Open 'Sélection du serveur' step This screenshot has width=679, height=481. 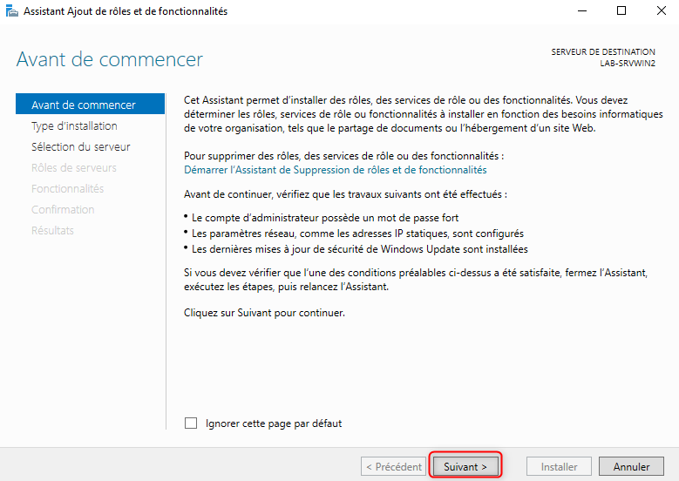tap(80, 146)
